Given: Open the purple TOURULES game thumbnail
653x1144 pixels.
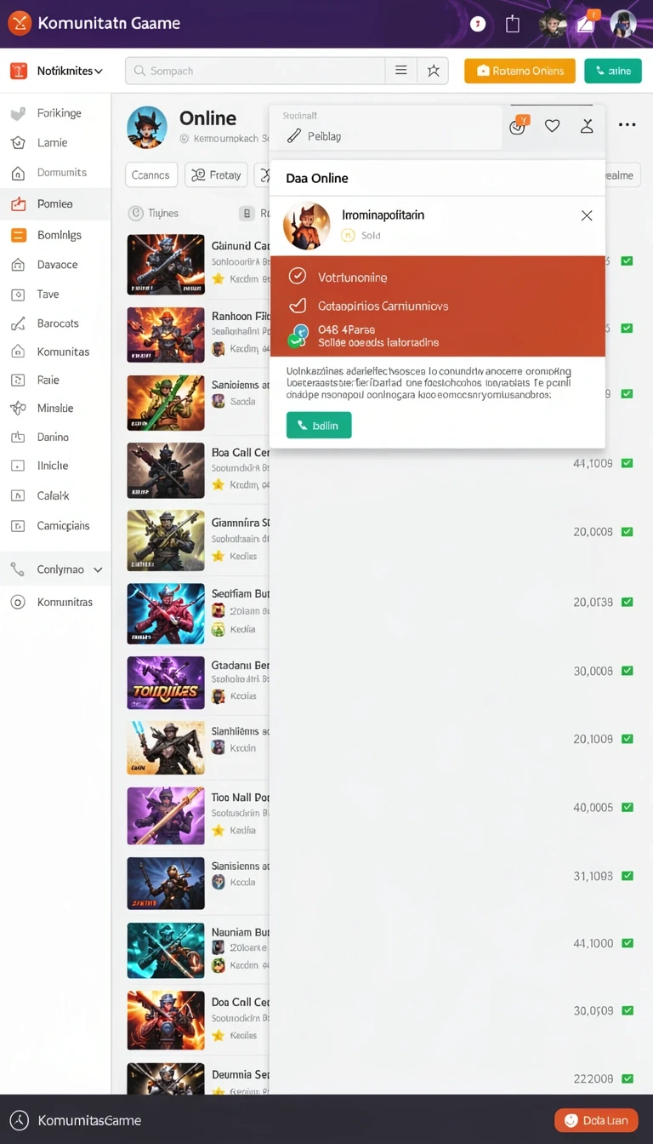Looking at the screenshot, I should 166,684.
